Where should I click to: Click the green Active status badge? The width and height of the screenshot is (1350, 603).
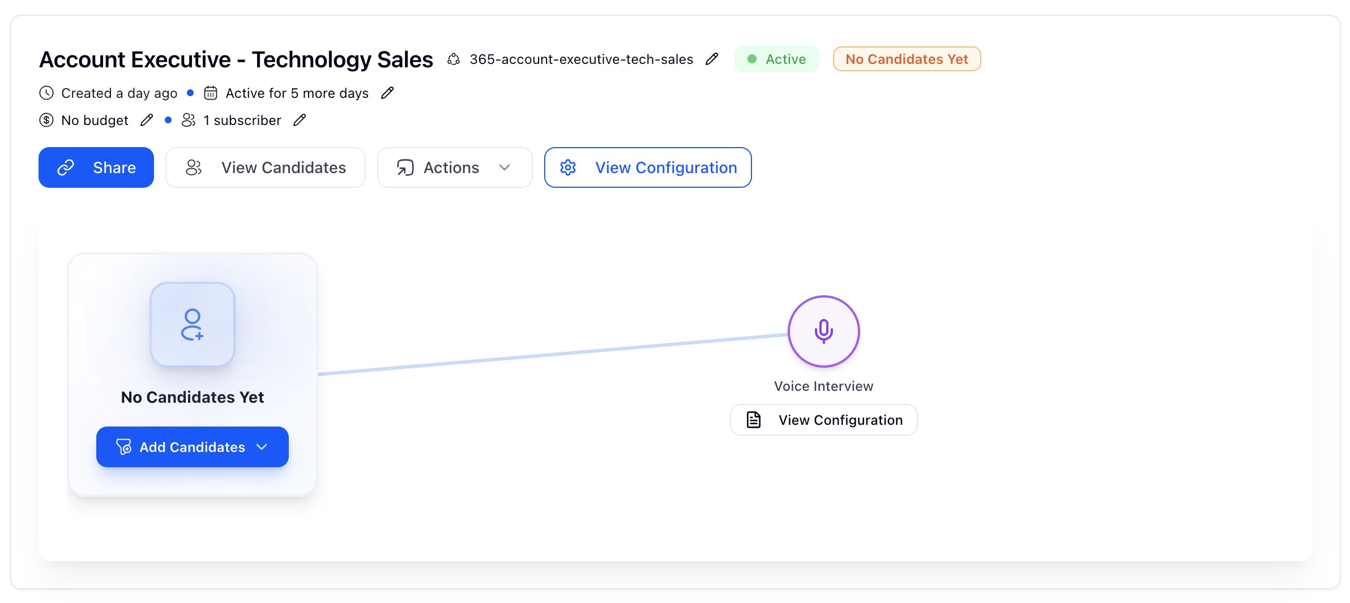click(x=776, y=59)
